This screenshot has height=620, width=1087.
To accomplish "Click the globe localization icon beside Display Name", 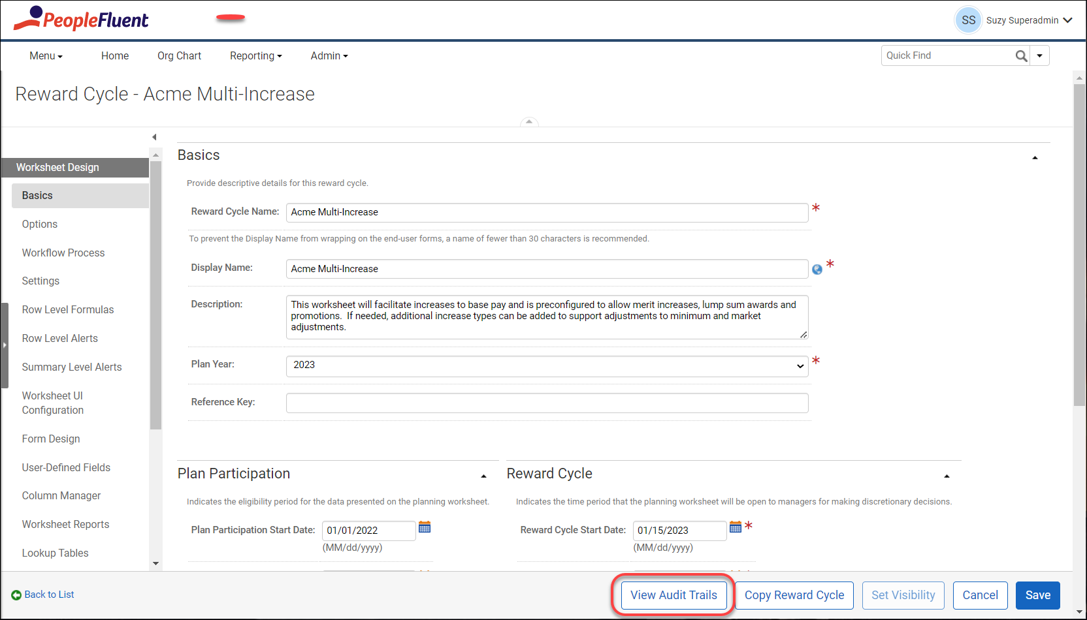I will 817,270.
